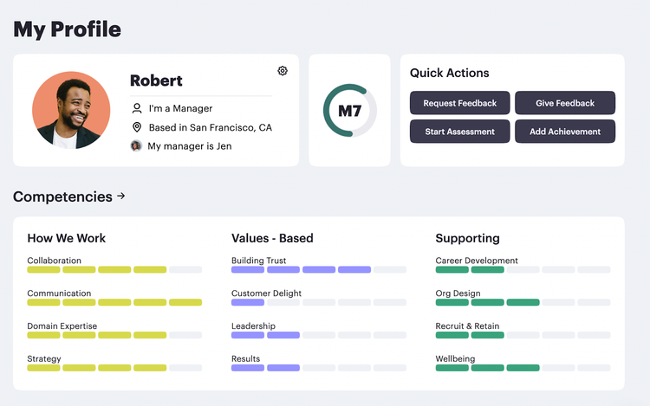
Task: Click Robert's profile photo
Action: point(71,110)
